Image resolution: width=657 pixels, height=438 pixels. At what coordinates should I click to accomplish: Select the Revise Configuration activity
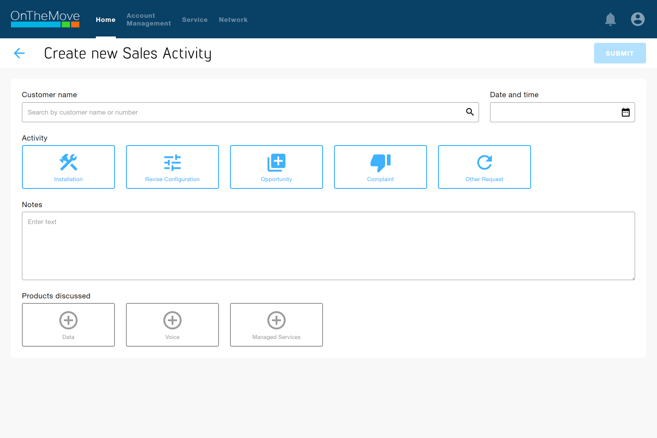[172, 167]
